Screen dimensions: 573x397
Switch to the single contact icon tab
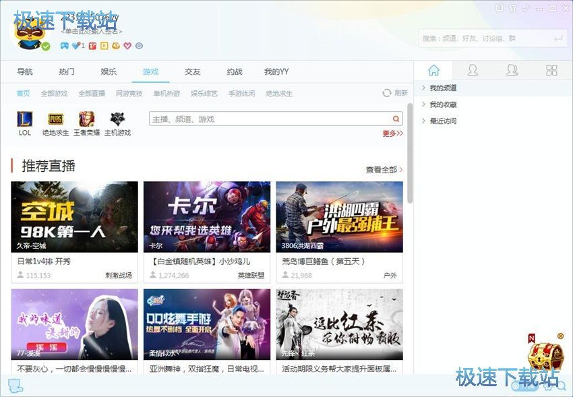pos(473,70)
